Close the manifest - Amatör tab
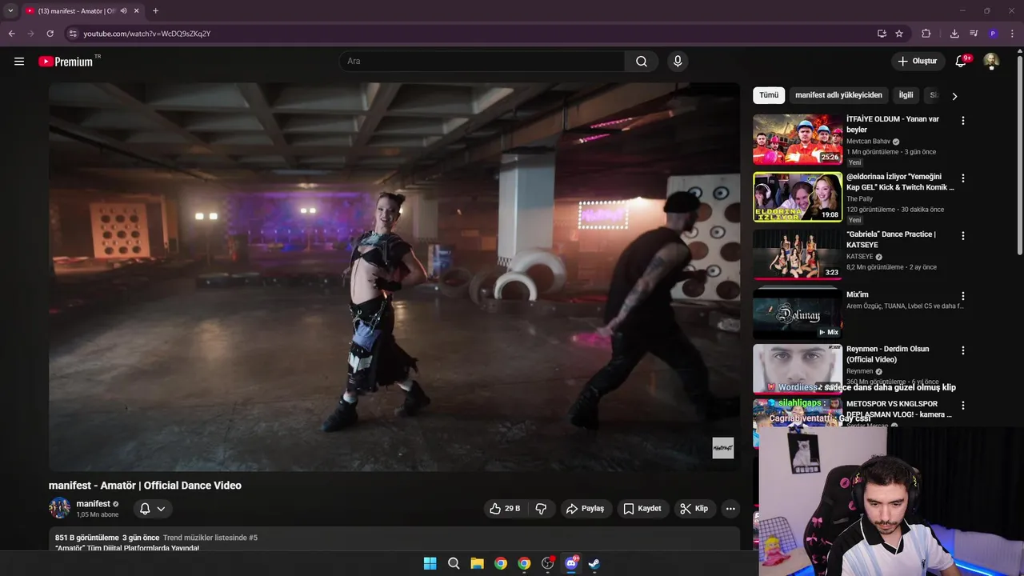Viewport: 1024px width, 576px height. (137, 11)
